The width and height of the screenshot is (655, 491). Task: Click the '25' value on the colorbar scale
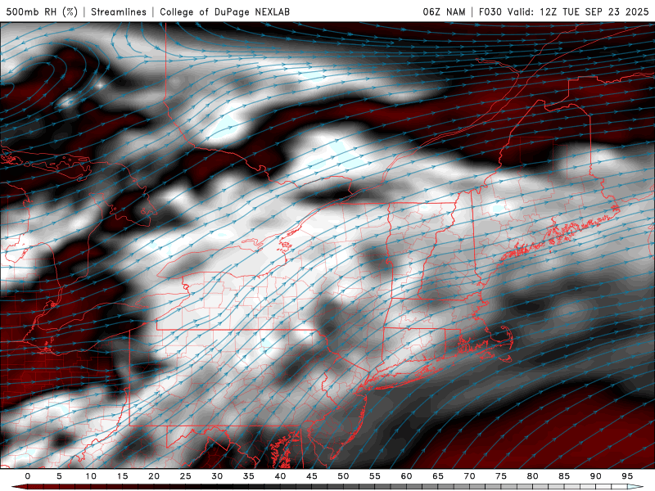[186, 476]
